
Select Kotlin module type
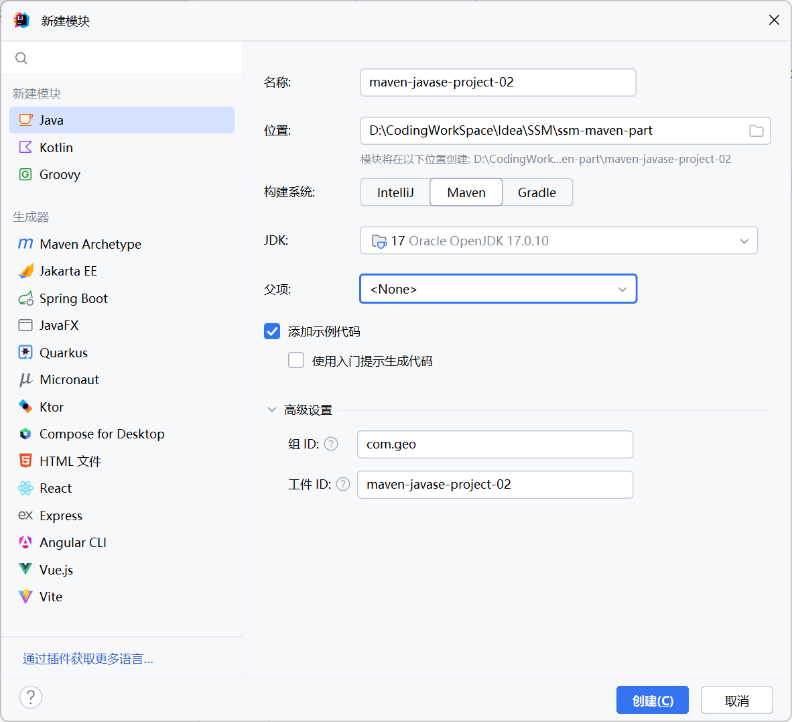pyautogui.click(x=122, y=147)
